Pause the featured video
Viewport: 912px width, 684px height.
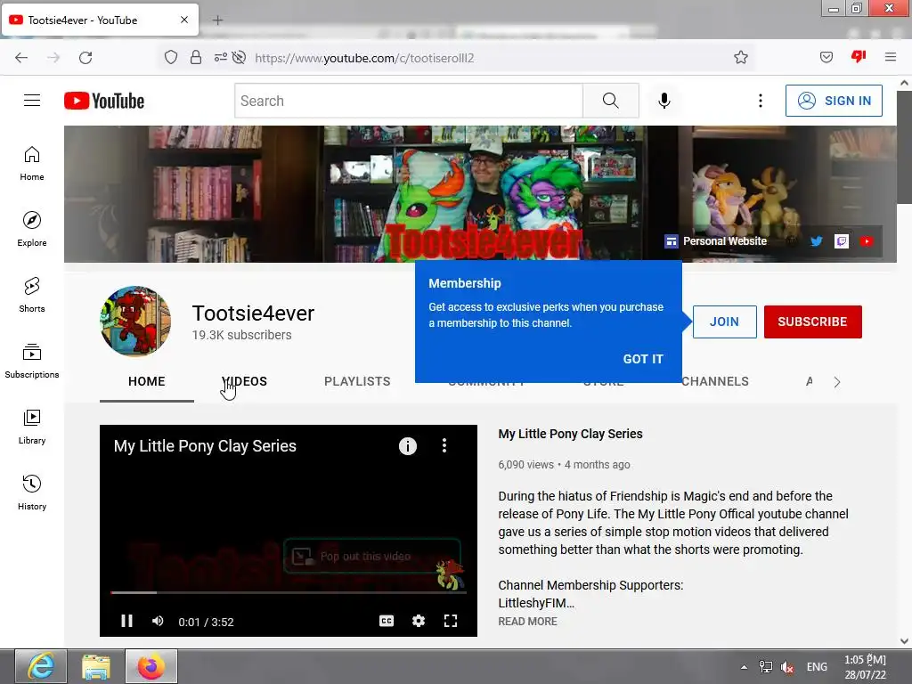coord(126,621)
